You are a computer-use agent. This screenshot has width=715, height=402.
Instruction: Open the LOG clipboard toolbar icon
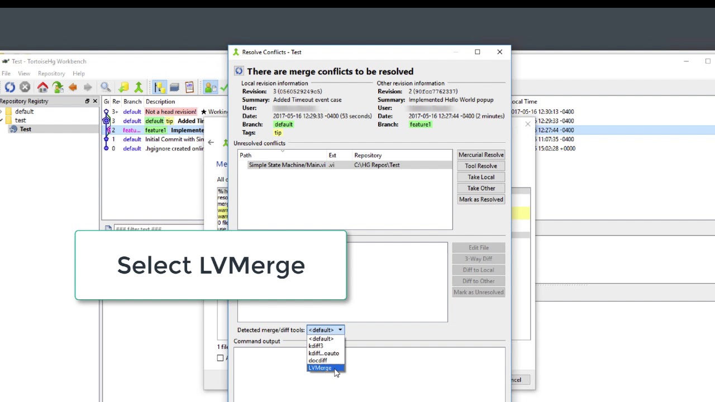[x=189, y=87]
